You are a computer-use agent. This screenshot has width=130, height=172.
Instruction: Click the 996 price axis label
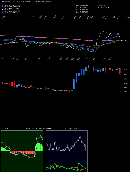[125, 92]
